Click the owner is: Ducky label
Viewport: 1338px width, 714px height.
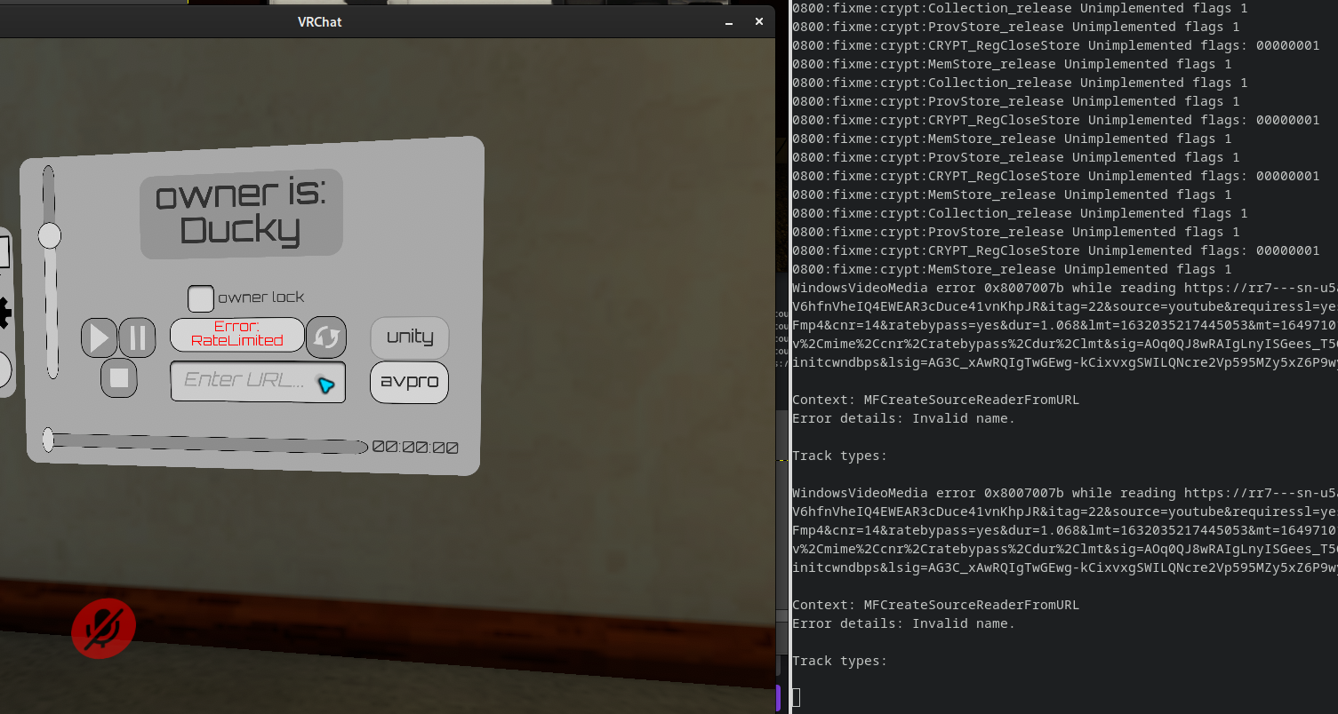coord(242,214)
